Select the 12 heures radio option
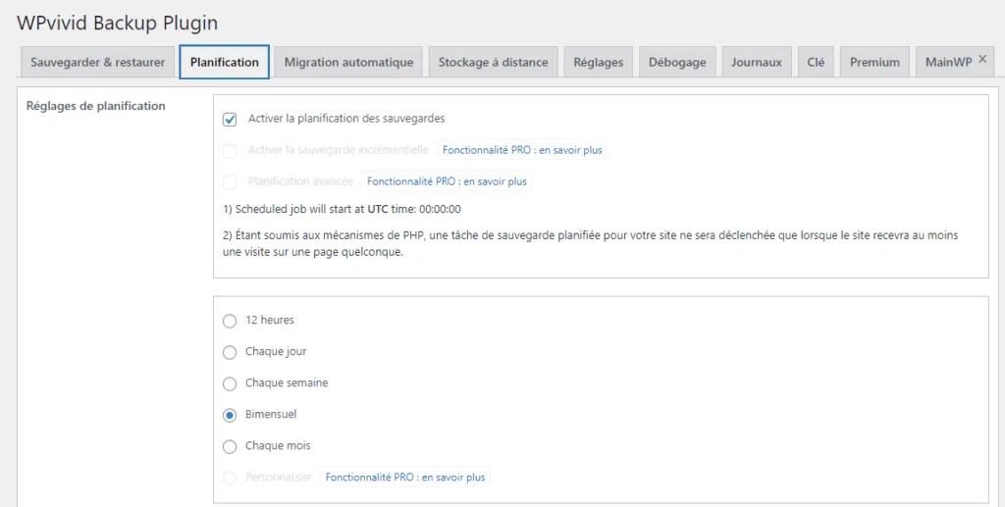Screen dimensions: 1005x507 click(x=230, y=321)
